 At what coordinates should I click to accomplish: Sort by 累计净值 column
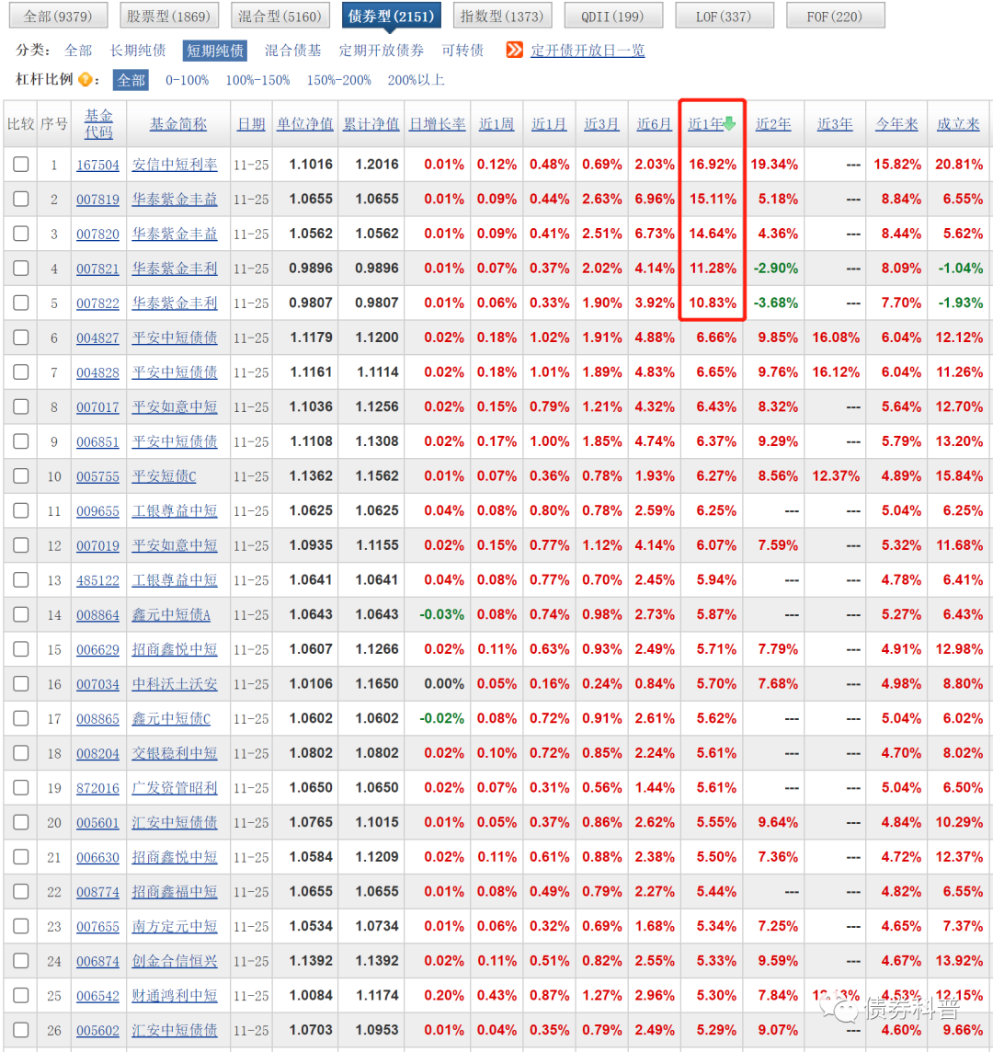(x=371, y=124)
